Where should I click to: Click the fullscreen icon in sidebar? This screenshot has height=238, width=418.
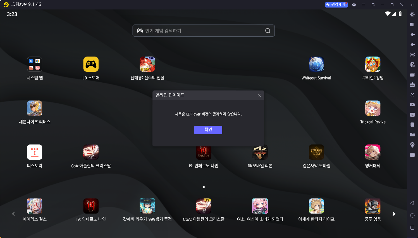tap(412, 55)
